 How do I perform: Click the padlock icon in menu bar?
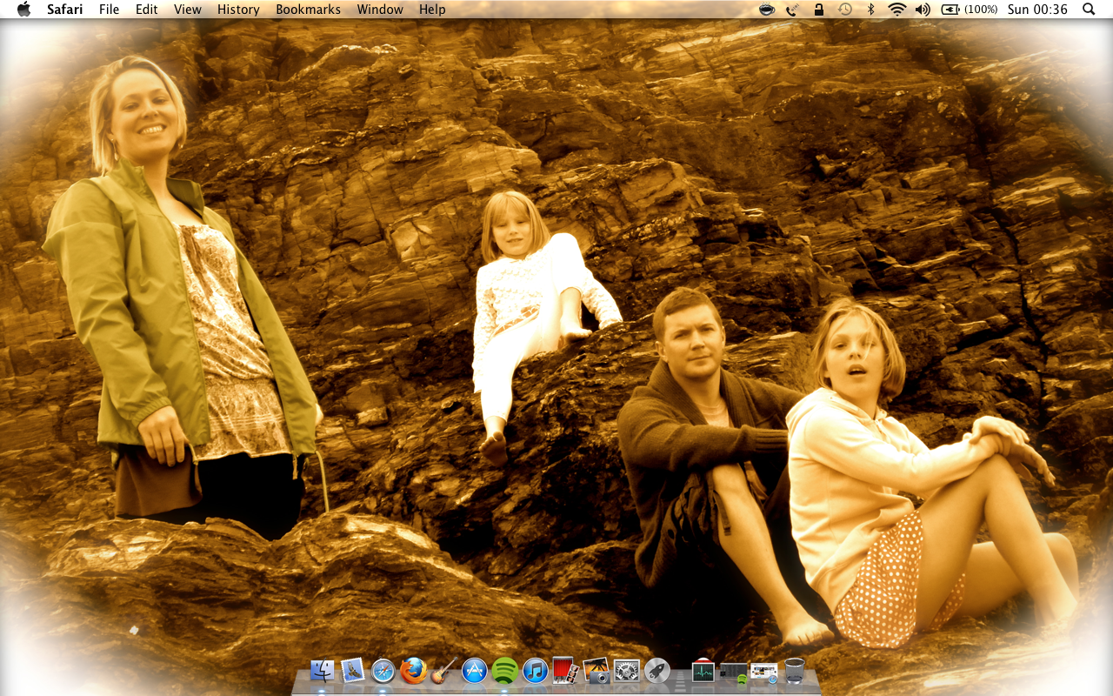pyautogui.click(x=818, y=10)
